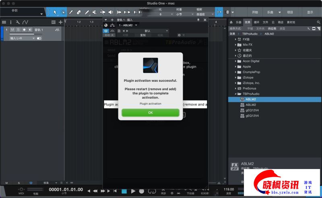Expand the Acon Digital folder
Screen dimensions: 322x198
(235, 61)
